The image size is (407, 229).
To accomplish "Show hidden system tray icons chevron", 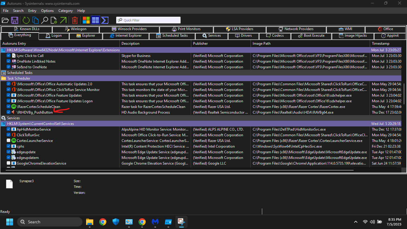I will click(x=355, y=222).
